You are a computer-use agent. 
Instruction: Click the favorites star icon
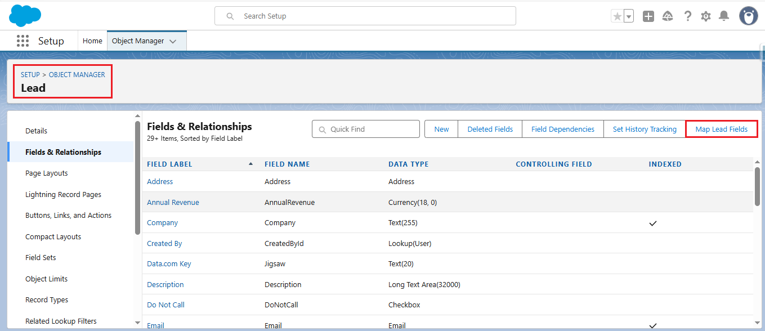(617, 16)
